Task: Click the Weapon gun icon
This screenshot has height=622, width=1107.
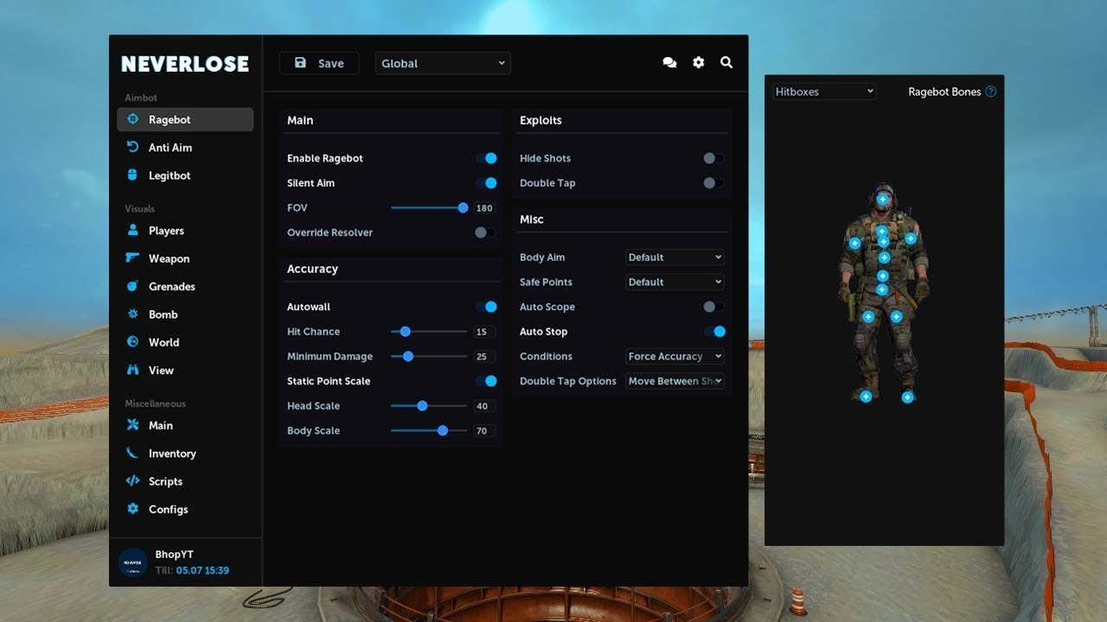Action: pos(132,257)
